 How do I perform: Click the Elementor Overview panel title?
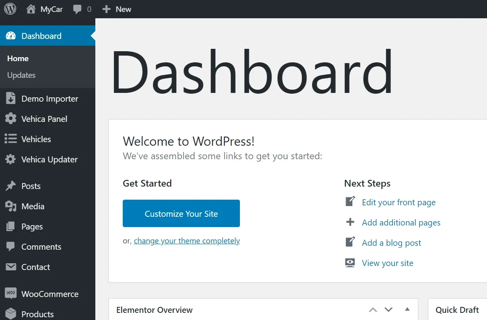155,310
